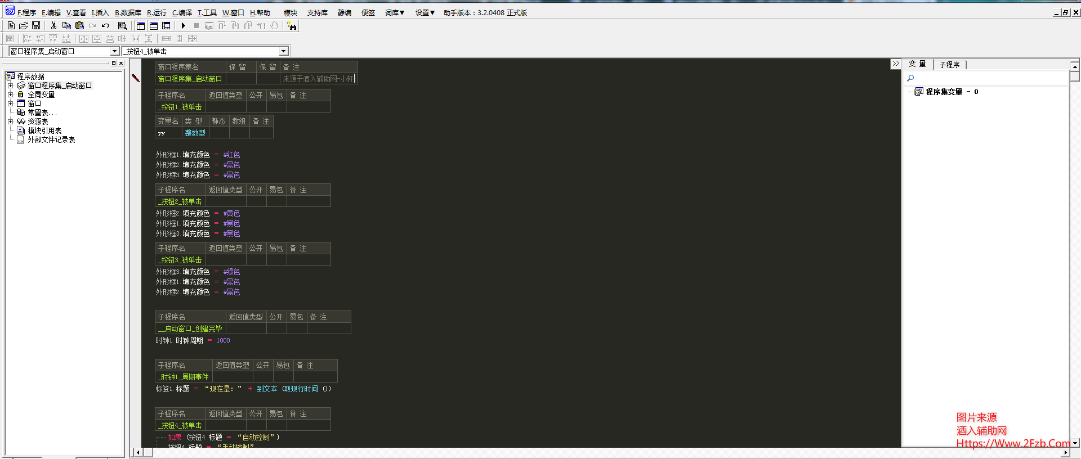Select 外部文件记录表 tree item

point(51,139)
